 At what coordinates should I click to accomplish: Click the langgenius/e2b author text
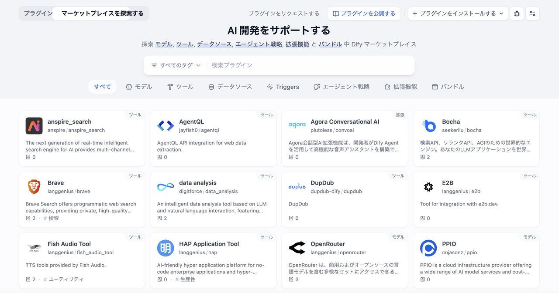[x=461, y=191]
